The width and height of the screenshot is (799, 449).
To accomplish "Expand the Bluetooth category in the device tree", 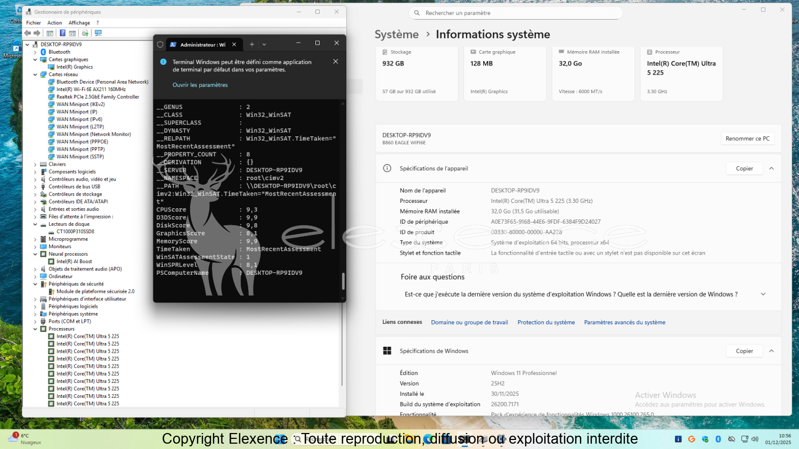I will (x=35, y=52).
